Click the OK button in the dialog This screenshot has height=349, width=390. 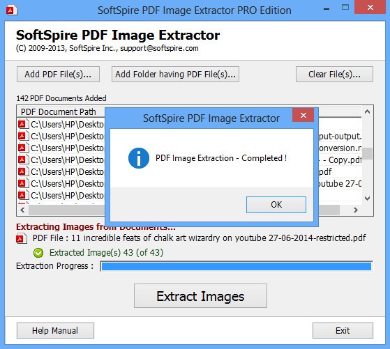pyautogui.click(x=276, y=205)
